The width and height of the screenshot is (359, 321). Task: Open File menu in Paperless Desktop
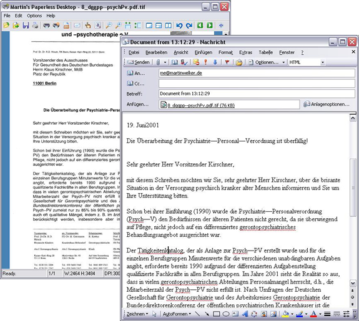click(x=7, y=16)
